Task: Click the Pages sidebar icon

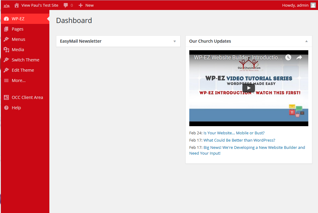Action: (x=6, y=29)
